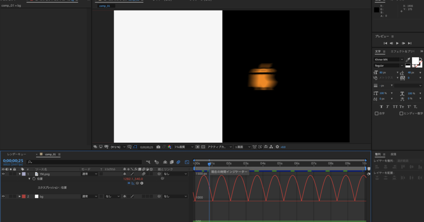
Task: Check the ヒンディー数字 checkbox
Action: pos(401,113)
